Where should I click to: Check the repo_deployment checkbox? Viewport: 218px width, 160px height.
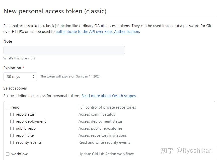pos(12,121)
